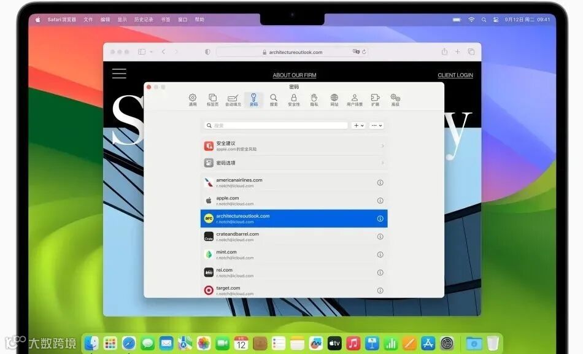The width and height of the screenshot is (583, 354).
Task: Open App Store from the Dock
Action: tap(428, 343)
